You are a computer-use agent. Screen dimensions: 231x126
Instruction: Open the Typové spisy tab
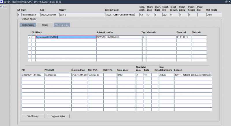click(62, 25)
